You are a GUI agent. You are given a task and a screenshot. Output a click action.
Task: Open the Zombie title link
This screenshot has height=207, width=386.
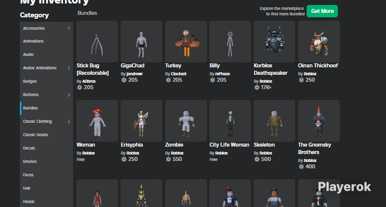[174, 145]
